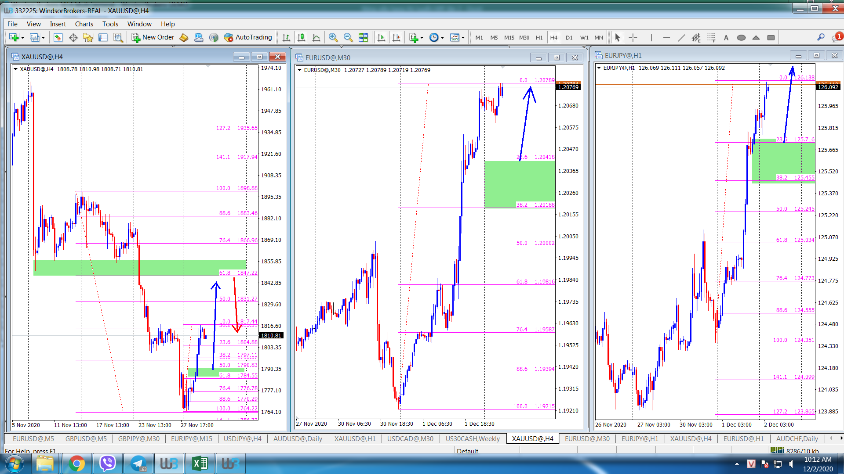Image resolution: width=844 pixels, height=474 pixels.
Task: Open the Help menu
Action: tap(167, 24)
